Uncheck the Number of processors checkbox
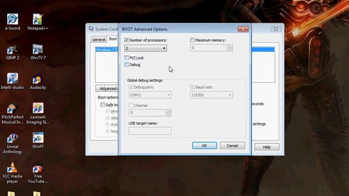349x196 pixels. point(127,40)
